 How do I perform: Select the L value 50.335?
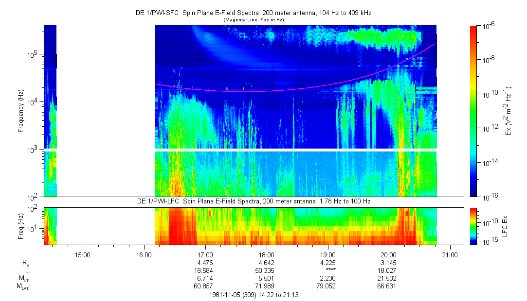coord(267,270)
